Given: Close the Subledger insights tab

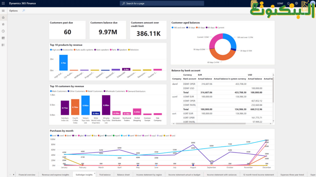Looking at the screenshot, I should click(95, 173).
